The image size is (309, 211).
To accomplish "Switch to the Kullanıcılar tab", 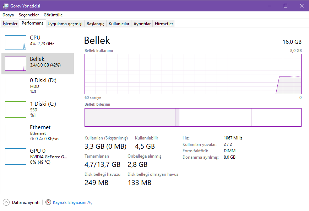I will click(119, 24).
